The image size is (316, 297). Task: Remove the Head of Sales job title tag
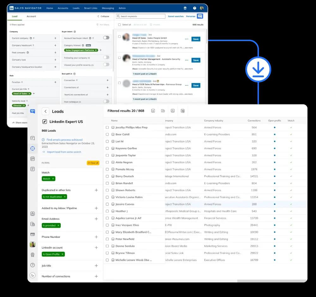click(29, 94)
